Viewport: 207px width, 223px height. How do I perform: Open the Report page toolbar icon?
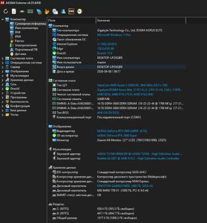[x=14, y=11]
